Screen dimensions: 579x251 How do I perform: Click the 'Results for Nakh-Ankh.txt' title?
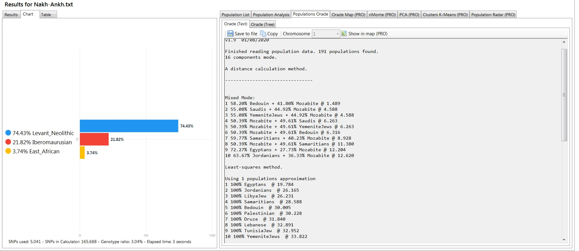[39, 5]
